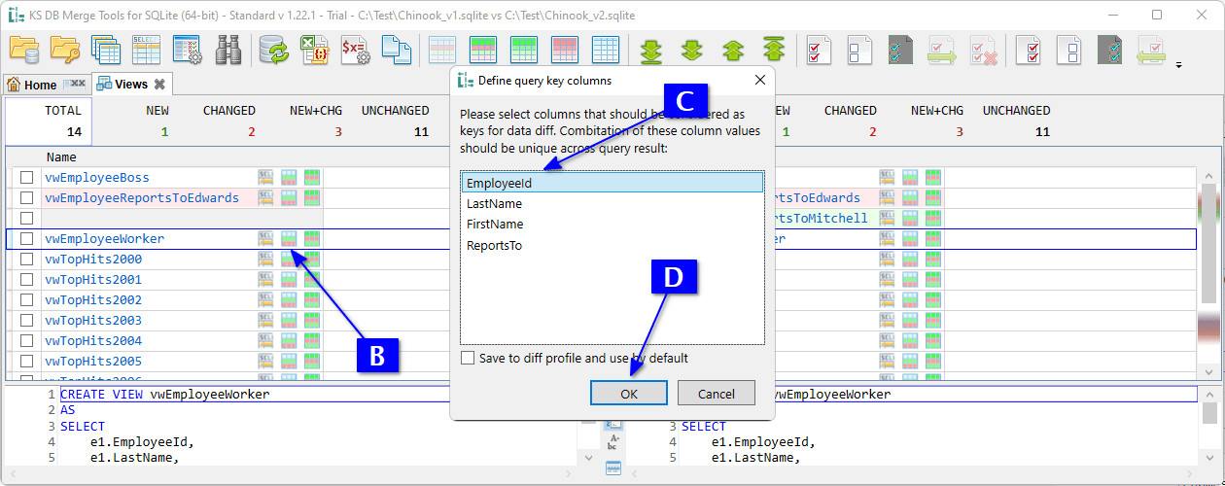This screenshot has height=486, width=1225.
Task: Click the left UNCHANGED 11 filter
Action: pyautogui.click(x=395, y=121)
